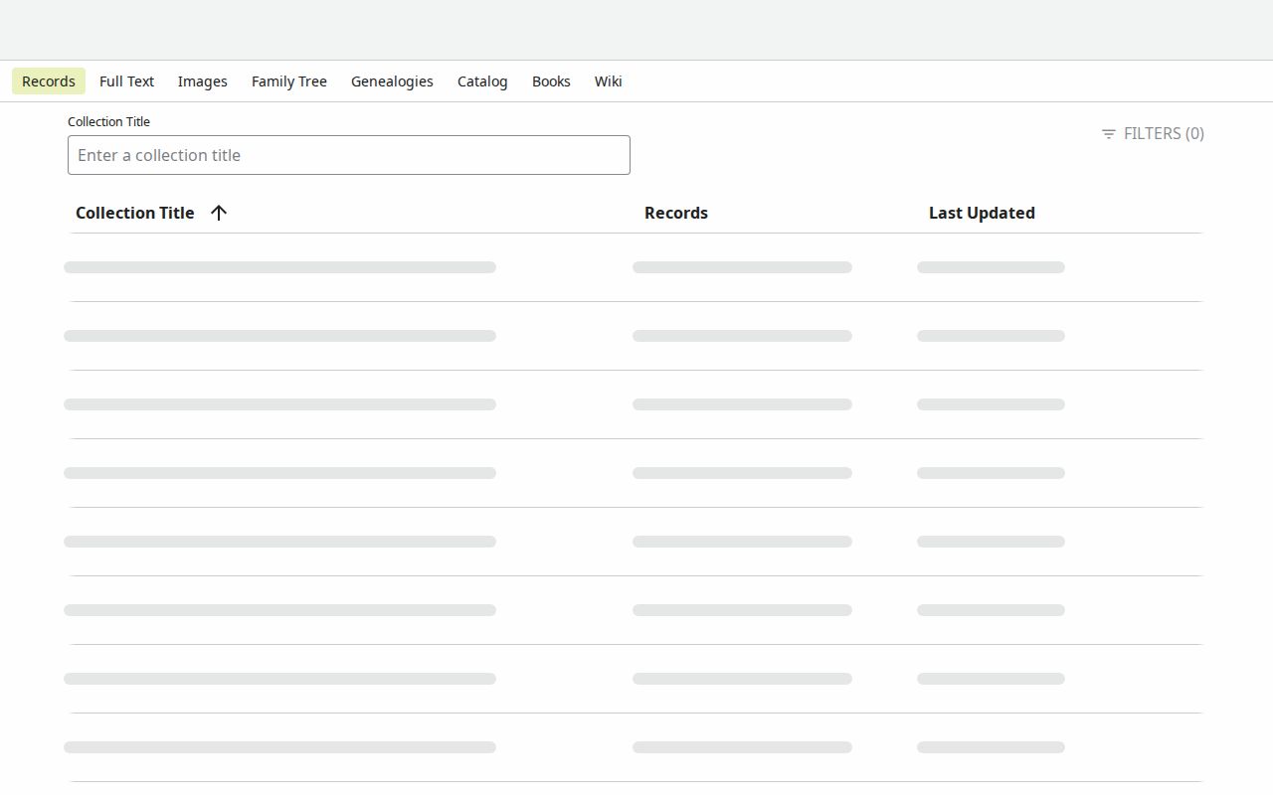Sort by the Records column header

pyautogui.click(x=676, y=213)
